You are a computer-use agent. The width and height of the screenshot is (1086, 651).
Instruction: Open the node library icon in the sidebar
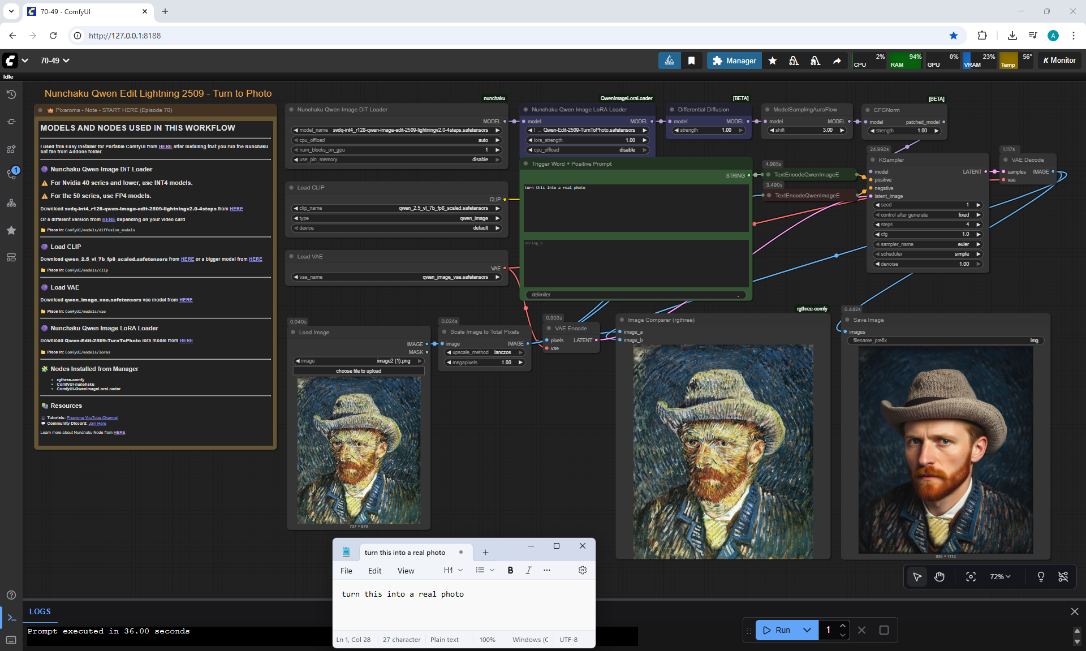pyautogui.click(x=11, y=149)
